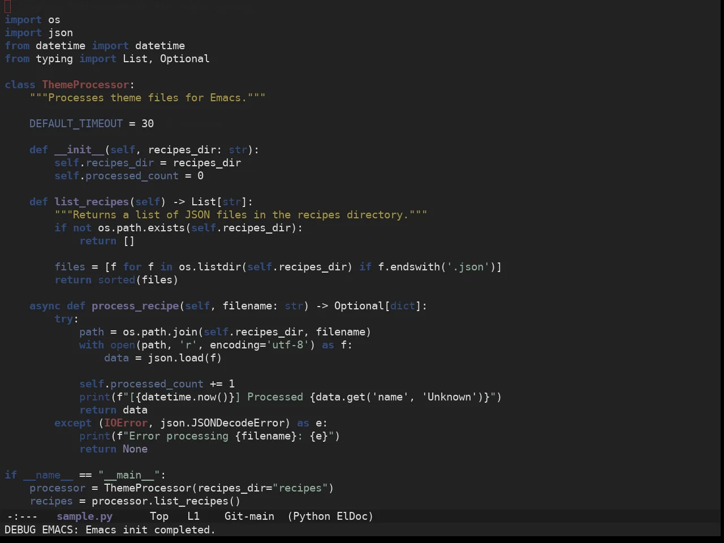
Task: Click the 'return []' statement
Action: [107, 241]
